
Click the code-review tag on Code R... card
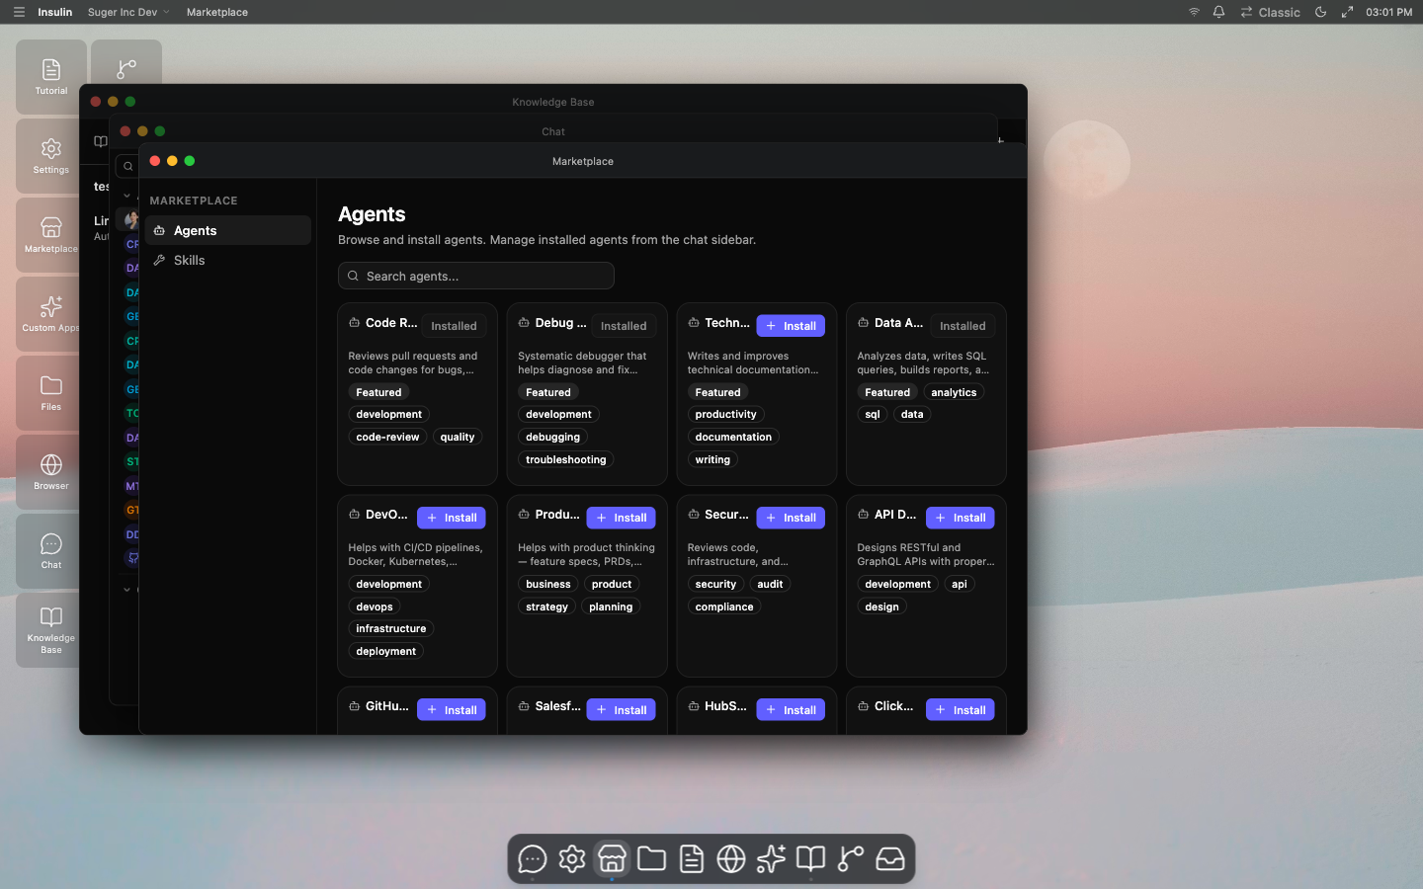click(387, 437)
